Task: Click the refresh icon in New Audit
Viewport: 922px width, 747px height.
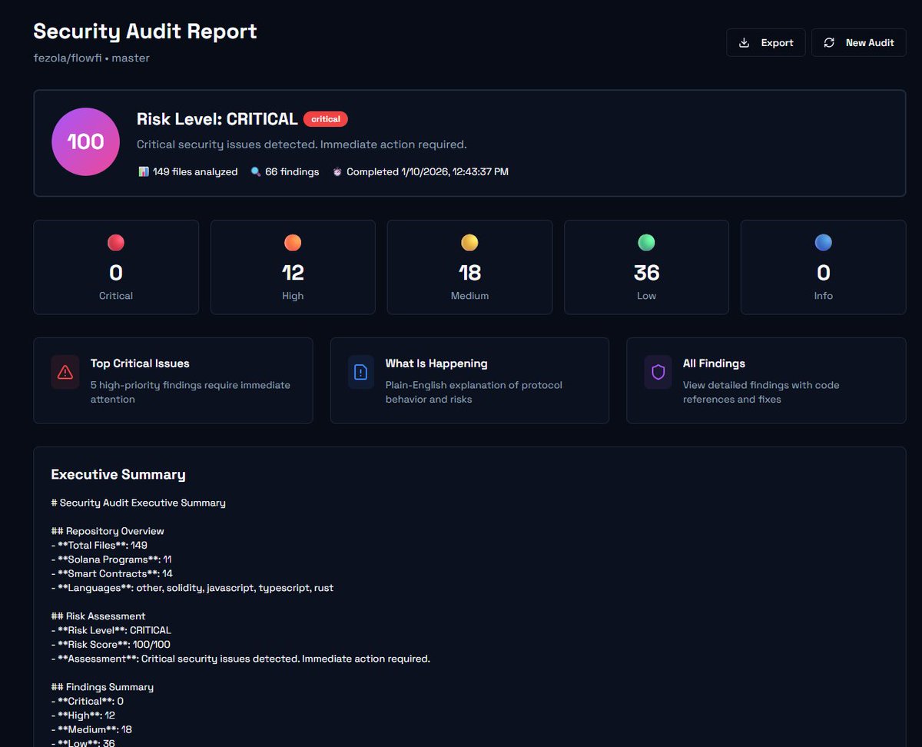Action: (829, 43)
